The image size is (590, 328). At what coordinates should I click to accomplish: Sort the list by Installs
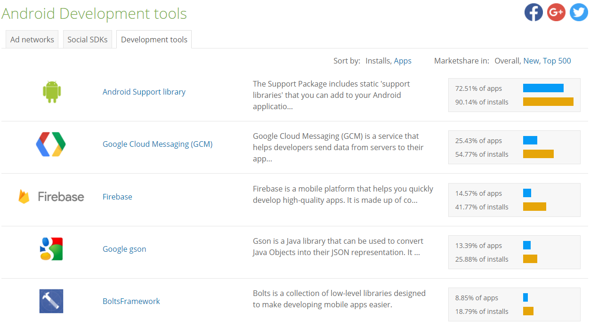[x=378, y=61]
